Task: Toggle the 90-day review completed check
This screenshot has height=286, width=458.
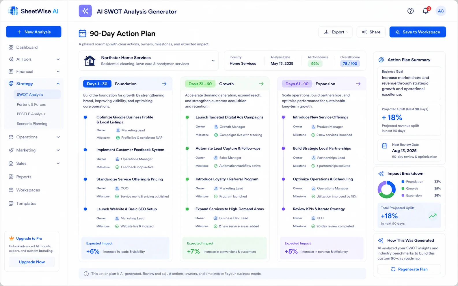Action: coord(313,226)
